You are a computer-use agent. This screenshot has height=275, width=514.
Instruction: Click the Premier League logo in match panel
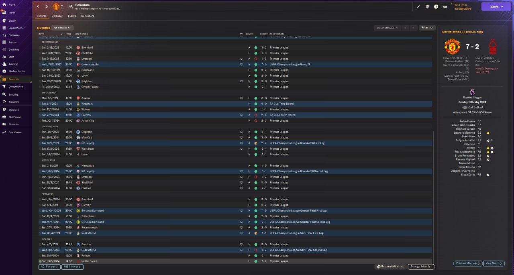coord(472,92)
